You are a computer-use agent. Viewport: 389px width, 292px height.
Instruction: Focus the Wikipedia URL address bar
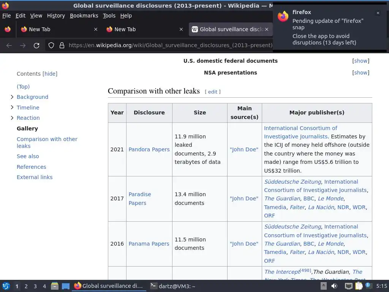pos(170,45)
